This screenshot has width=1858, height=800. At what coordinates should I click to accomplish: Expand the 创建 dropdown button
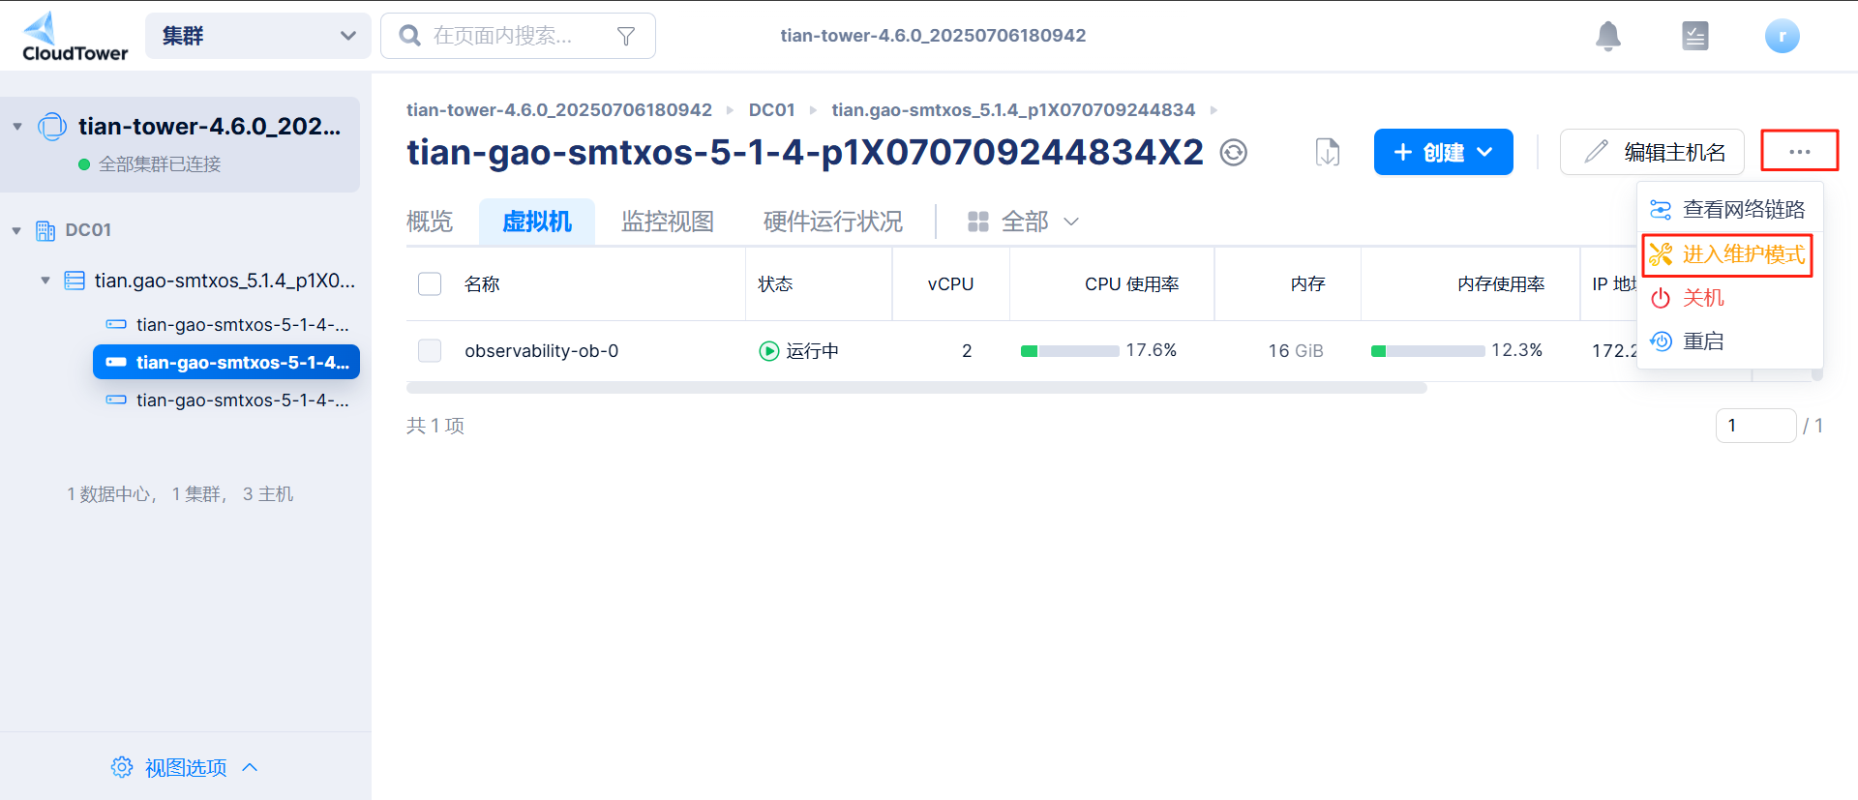[x=1443, y=153]
